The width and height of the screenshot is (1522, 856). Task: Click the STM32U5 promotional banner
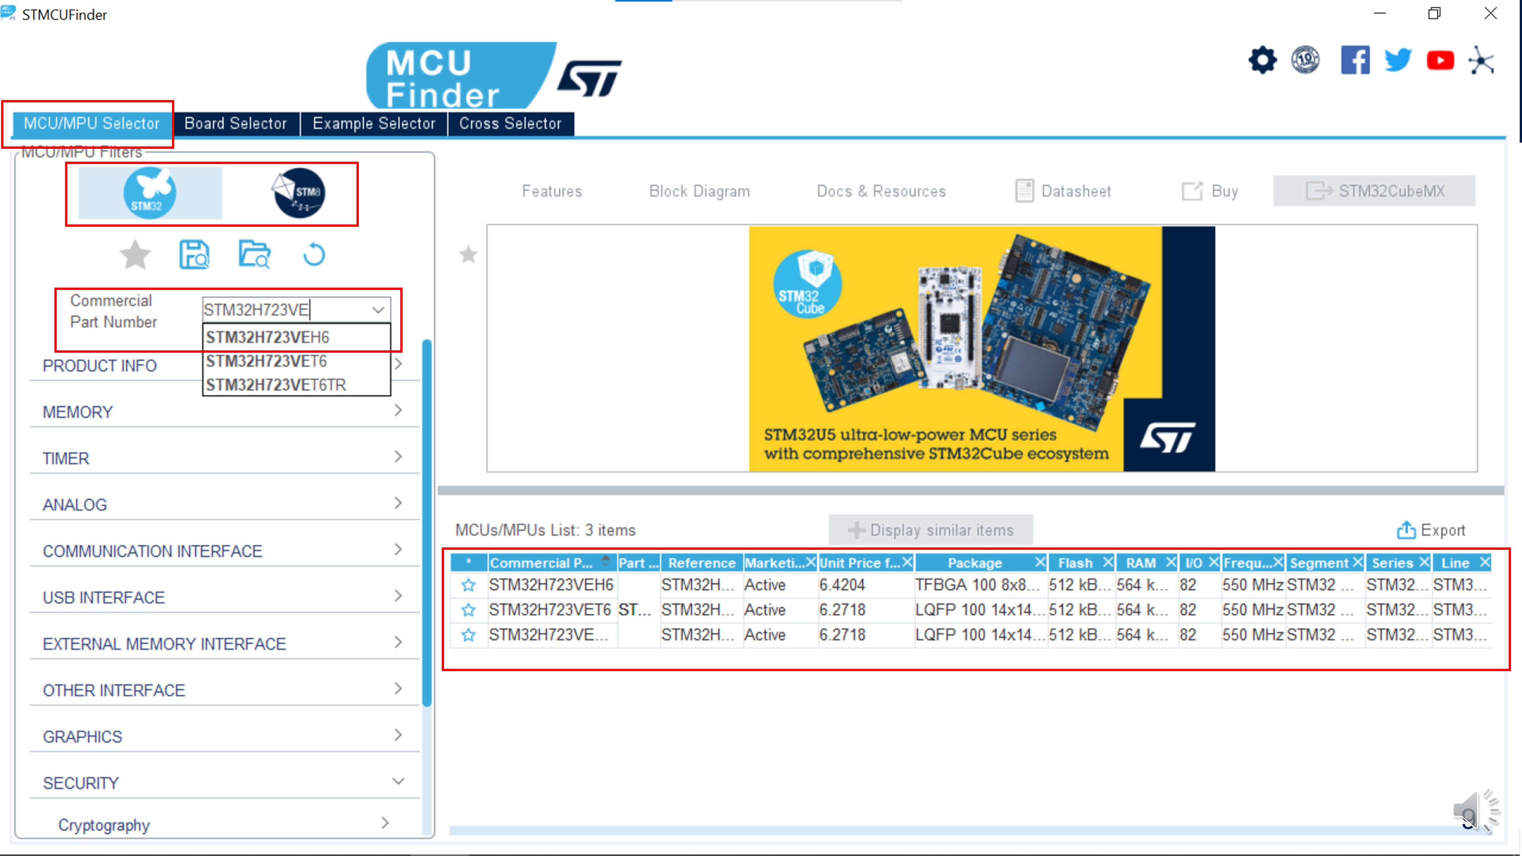click(981, 348)
